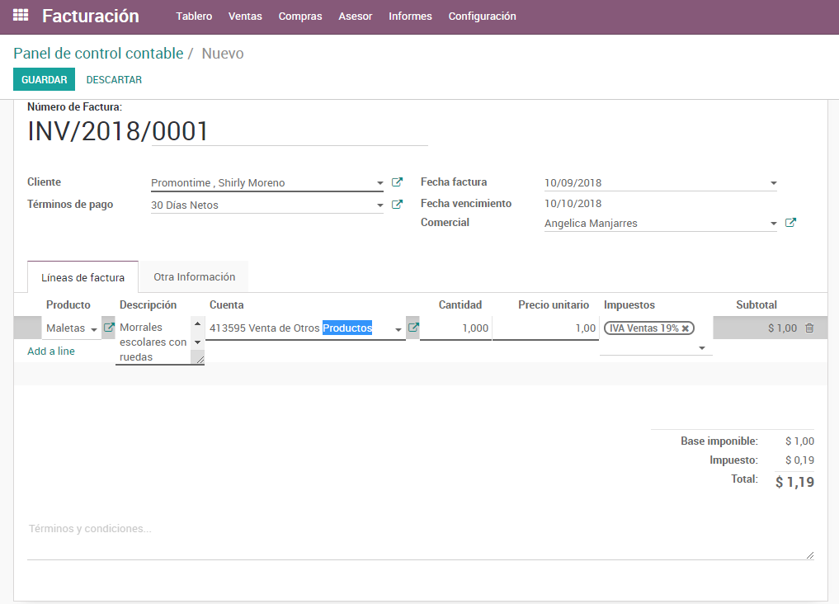Click GUARDAR to save the invoice
This screenshot has width=839, height=604.
[x=44, y=79]
